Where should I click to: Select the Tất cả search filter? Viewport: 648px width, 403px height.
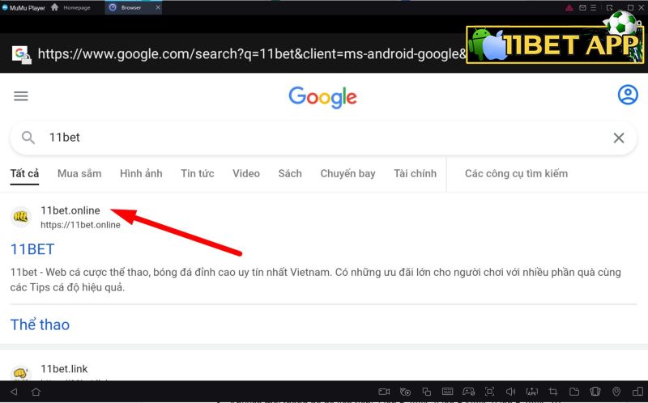point(24,173)
